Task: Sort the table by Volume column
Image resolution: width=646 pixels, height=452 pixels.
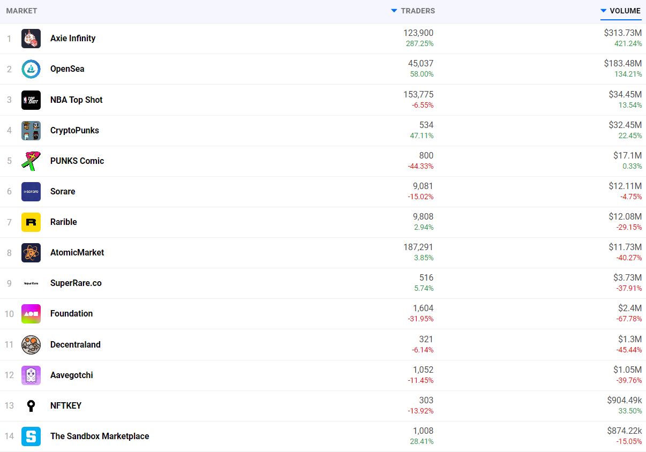Action: [x=624, y=11]
